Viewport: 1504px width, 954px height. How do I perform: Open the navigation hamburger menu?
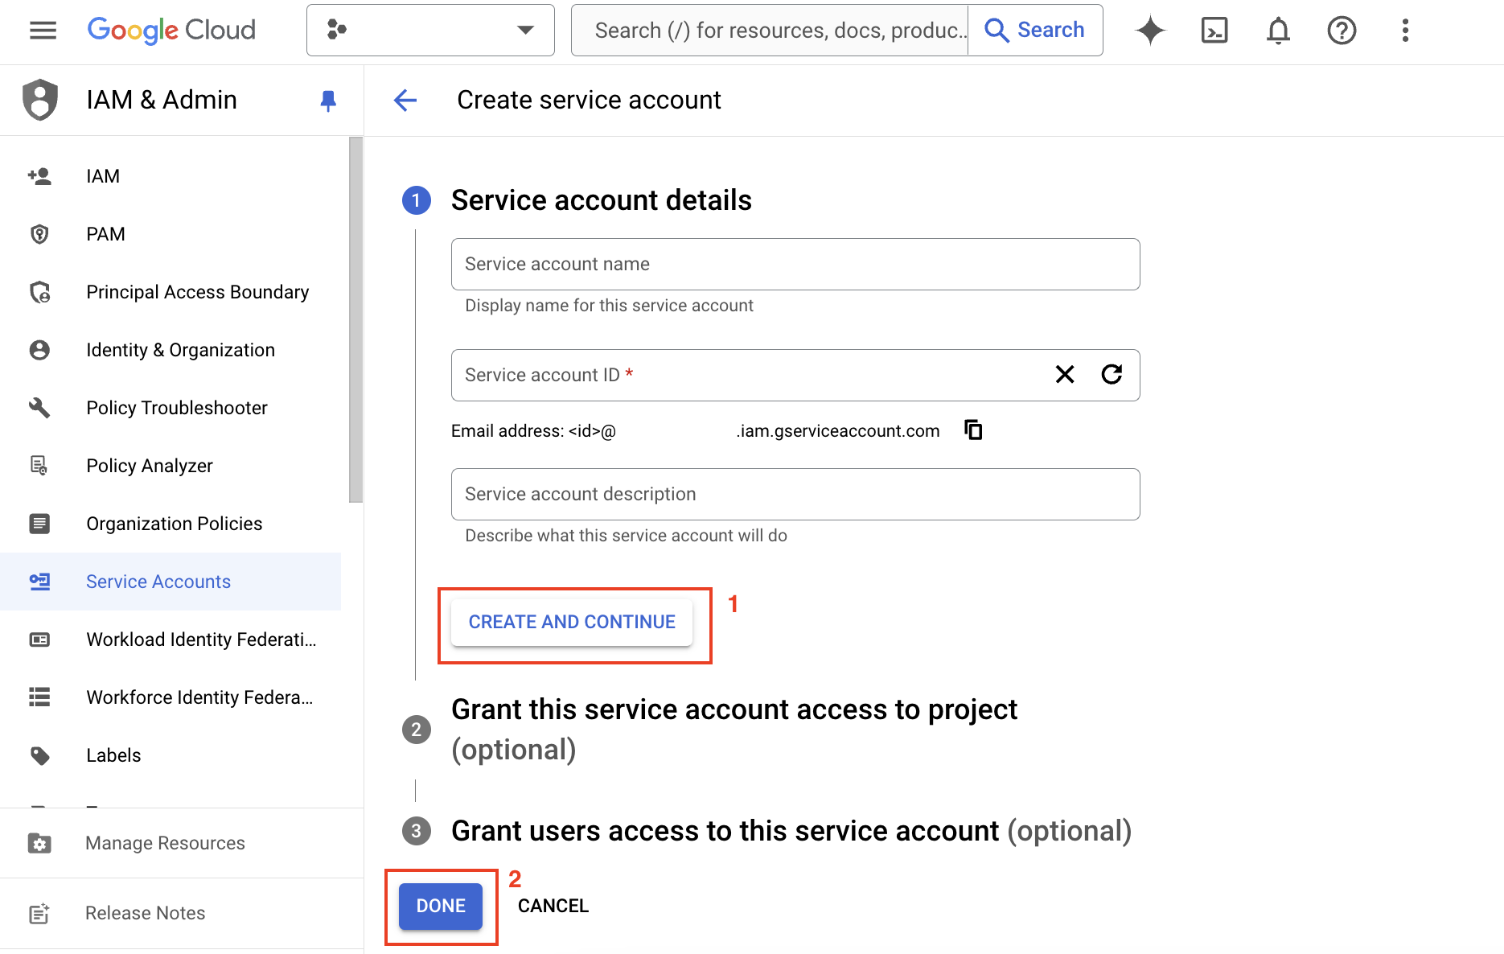click(x=42, y=30)
